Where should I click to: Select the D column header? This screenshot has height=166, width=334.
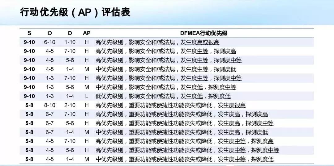70,33
